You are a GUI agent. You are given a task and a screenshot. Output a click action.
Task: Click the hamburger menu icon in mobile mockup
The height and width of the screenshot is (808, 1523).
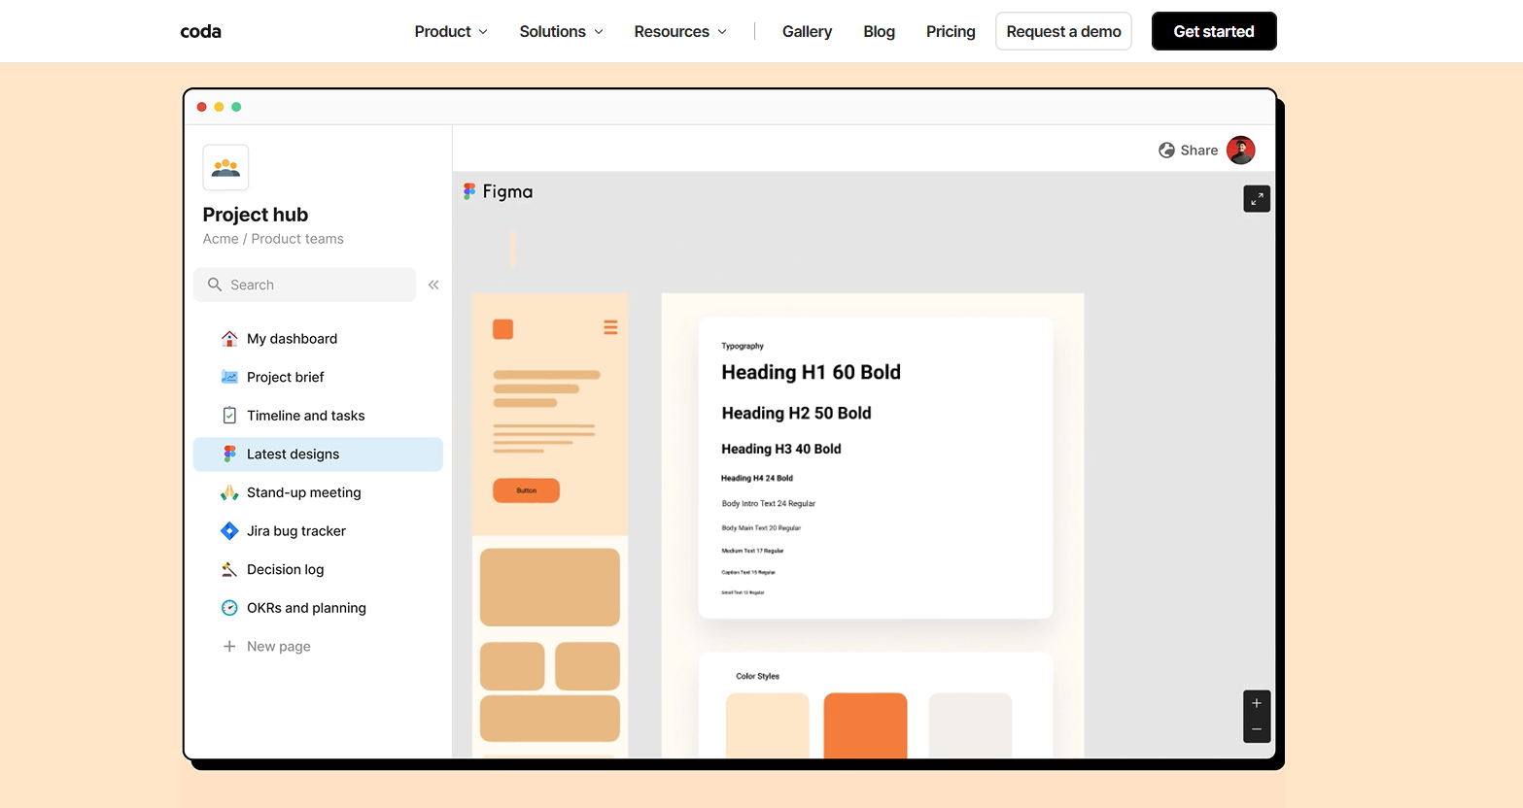[610, 327]
